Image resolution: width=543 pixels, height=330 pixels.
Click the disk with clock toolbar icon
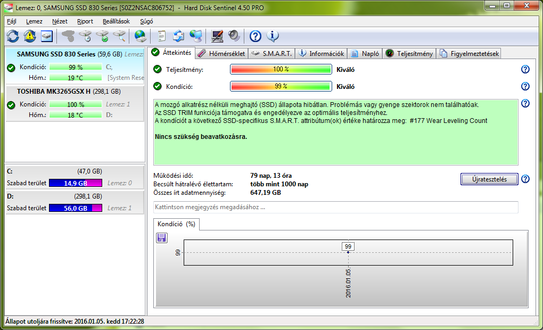(85, 36)
